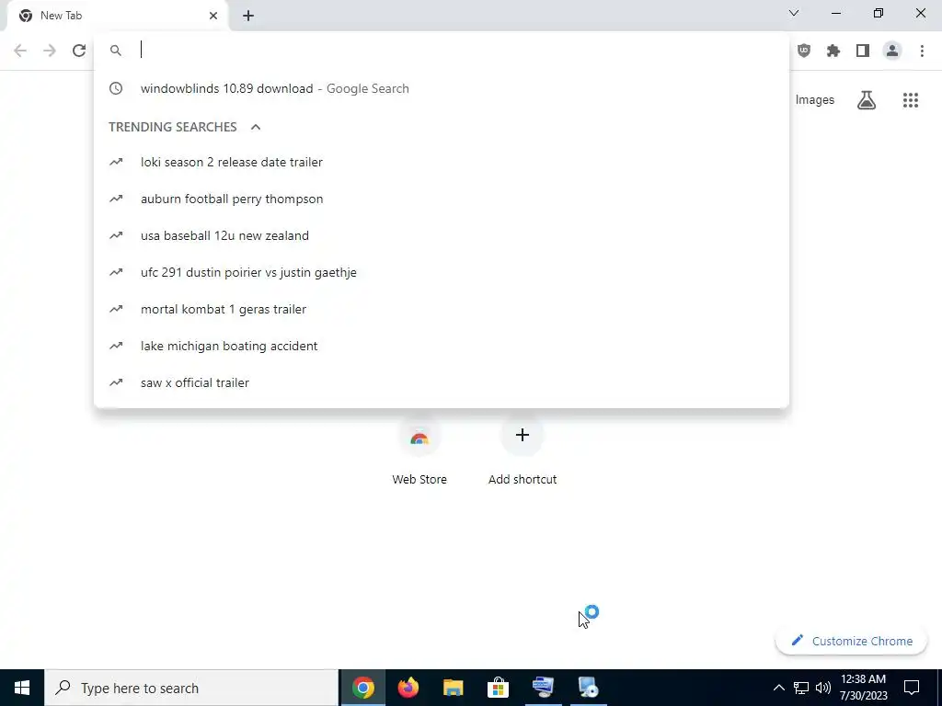Select ufc 291 dustin poirier suggestion

click(x=442, y=272)
